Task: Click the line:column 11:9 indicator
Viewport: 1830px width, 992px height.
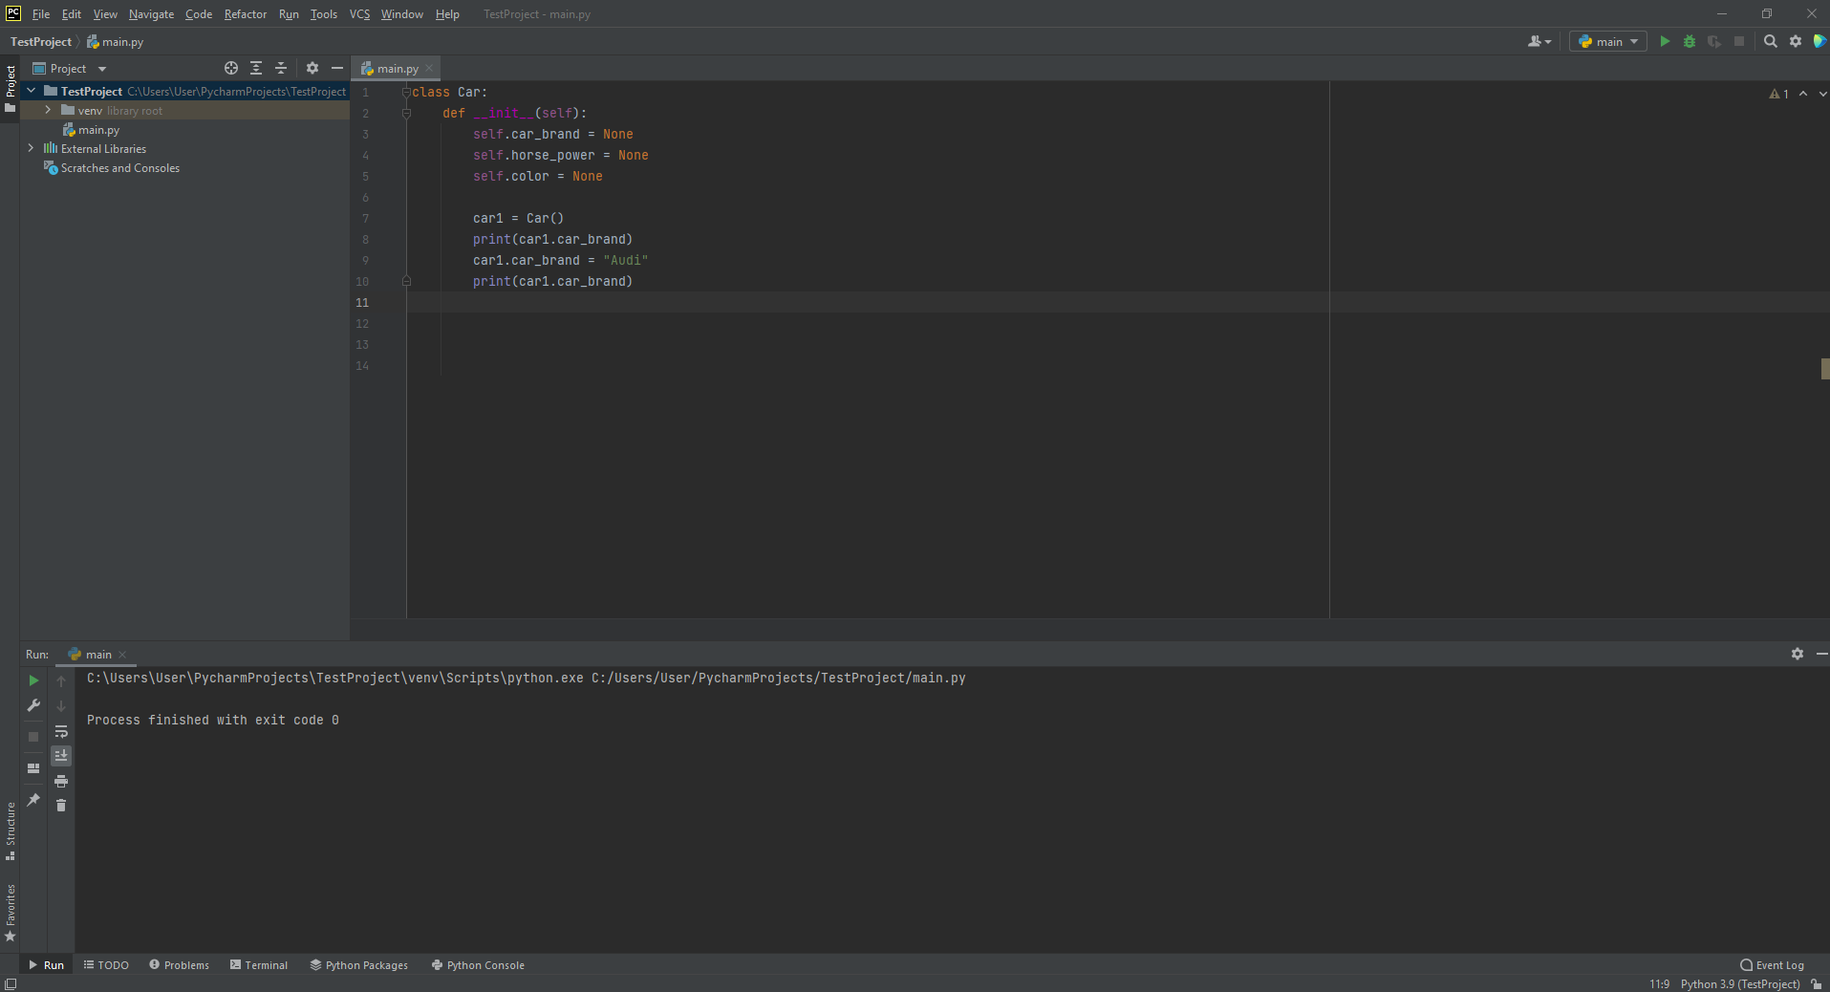Action: coord(1659,983)
